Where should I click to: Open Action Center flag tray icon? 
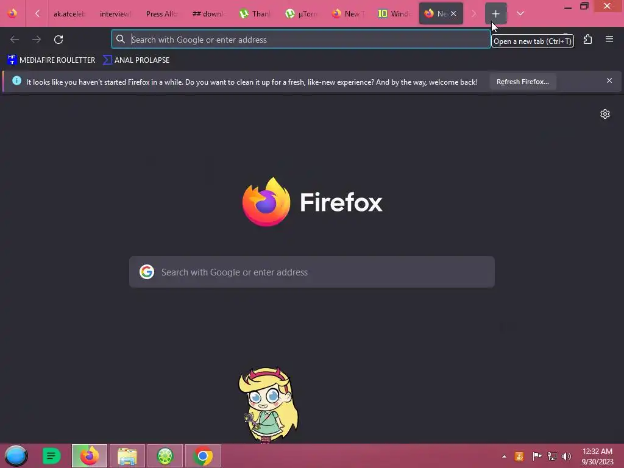coord(537,456)
